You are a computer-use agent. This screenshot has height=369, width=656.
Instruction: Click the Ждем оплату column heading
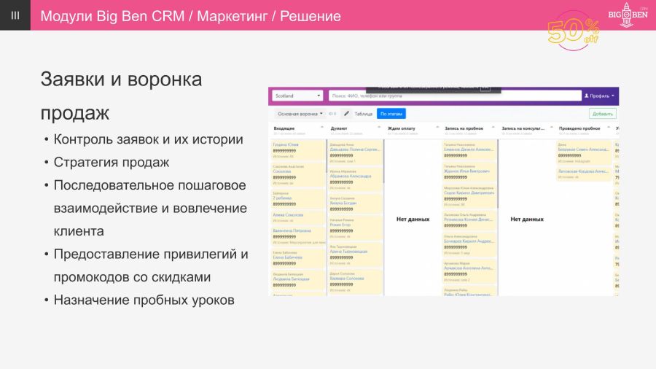point(401,128)
